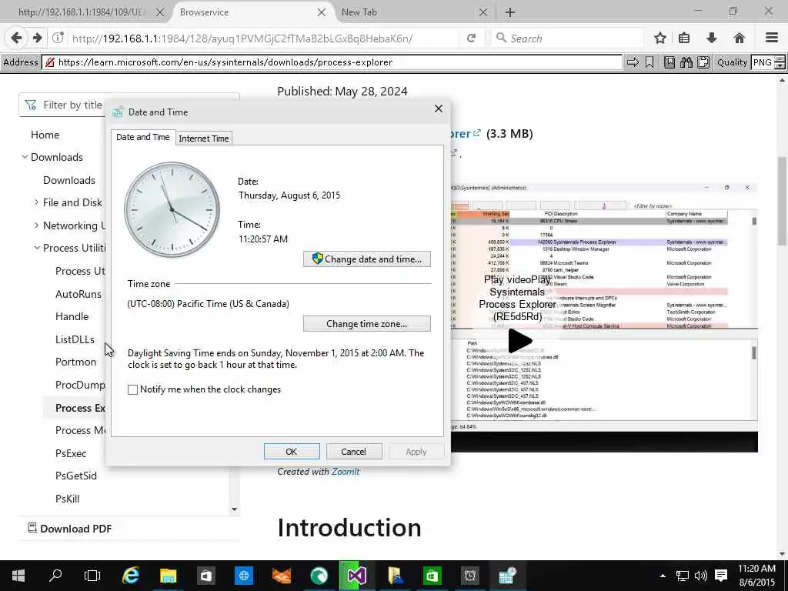
Task: Expand the File and Disk tree node
Action: 36,202
